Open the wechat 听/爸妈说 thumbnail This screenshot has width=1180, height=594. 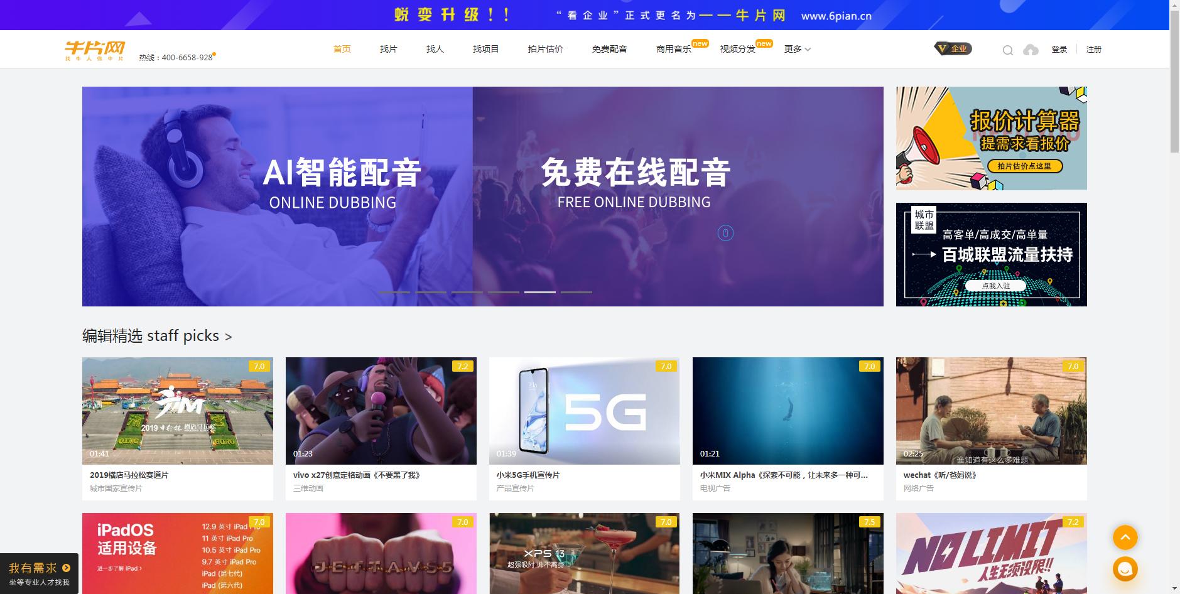click(x=992, y=411)
